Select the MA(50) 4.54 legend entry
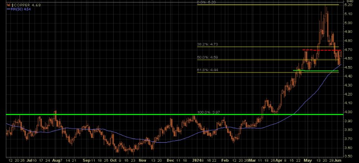 (x=21, y=9)
